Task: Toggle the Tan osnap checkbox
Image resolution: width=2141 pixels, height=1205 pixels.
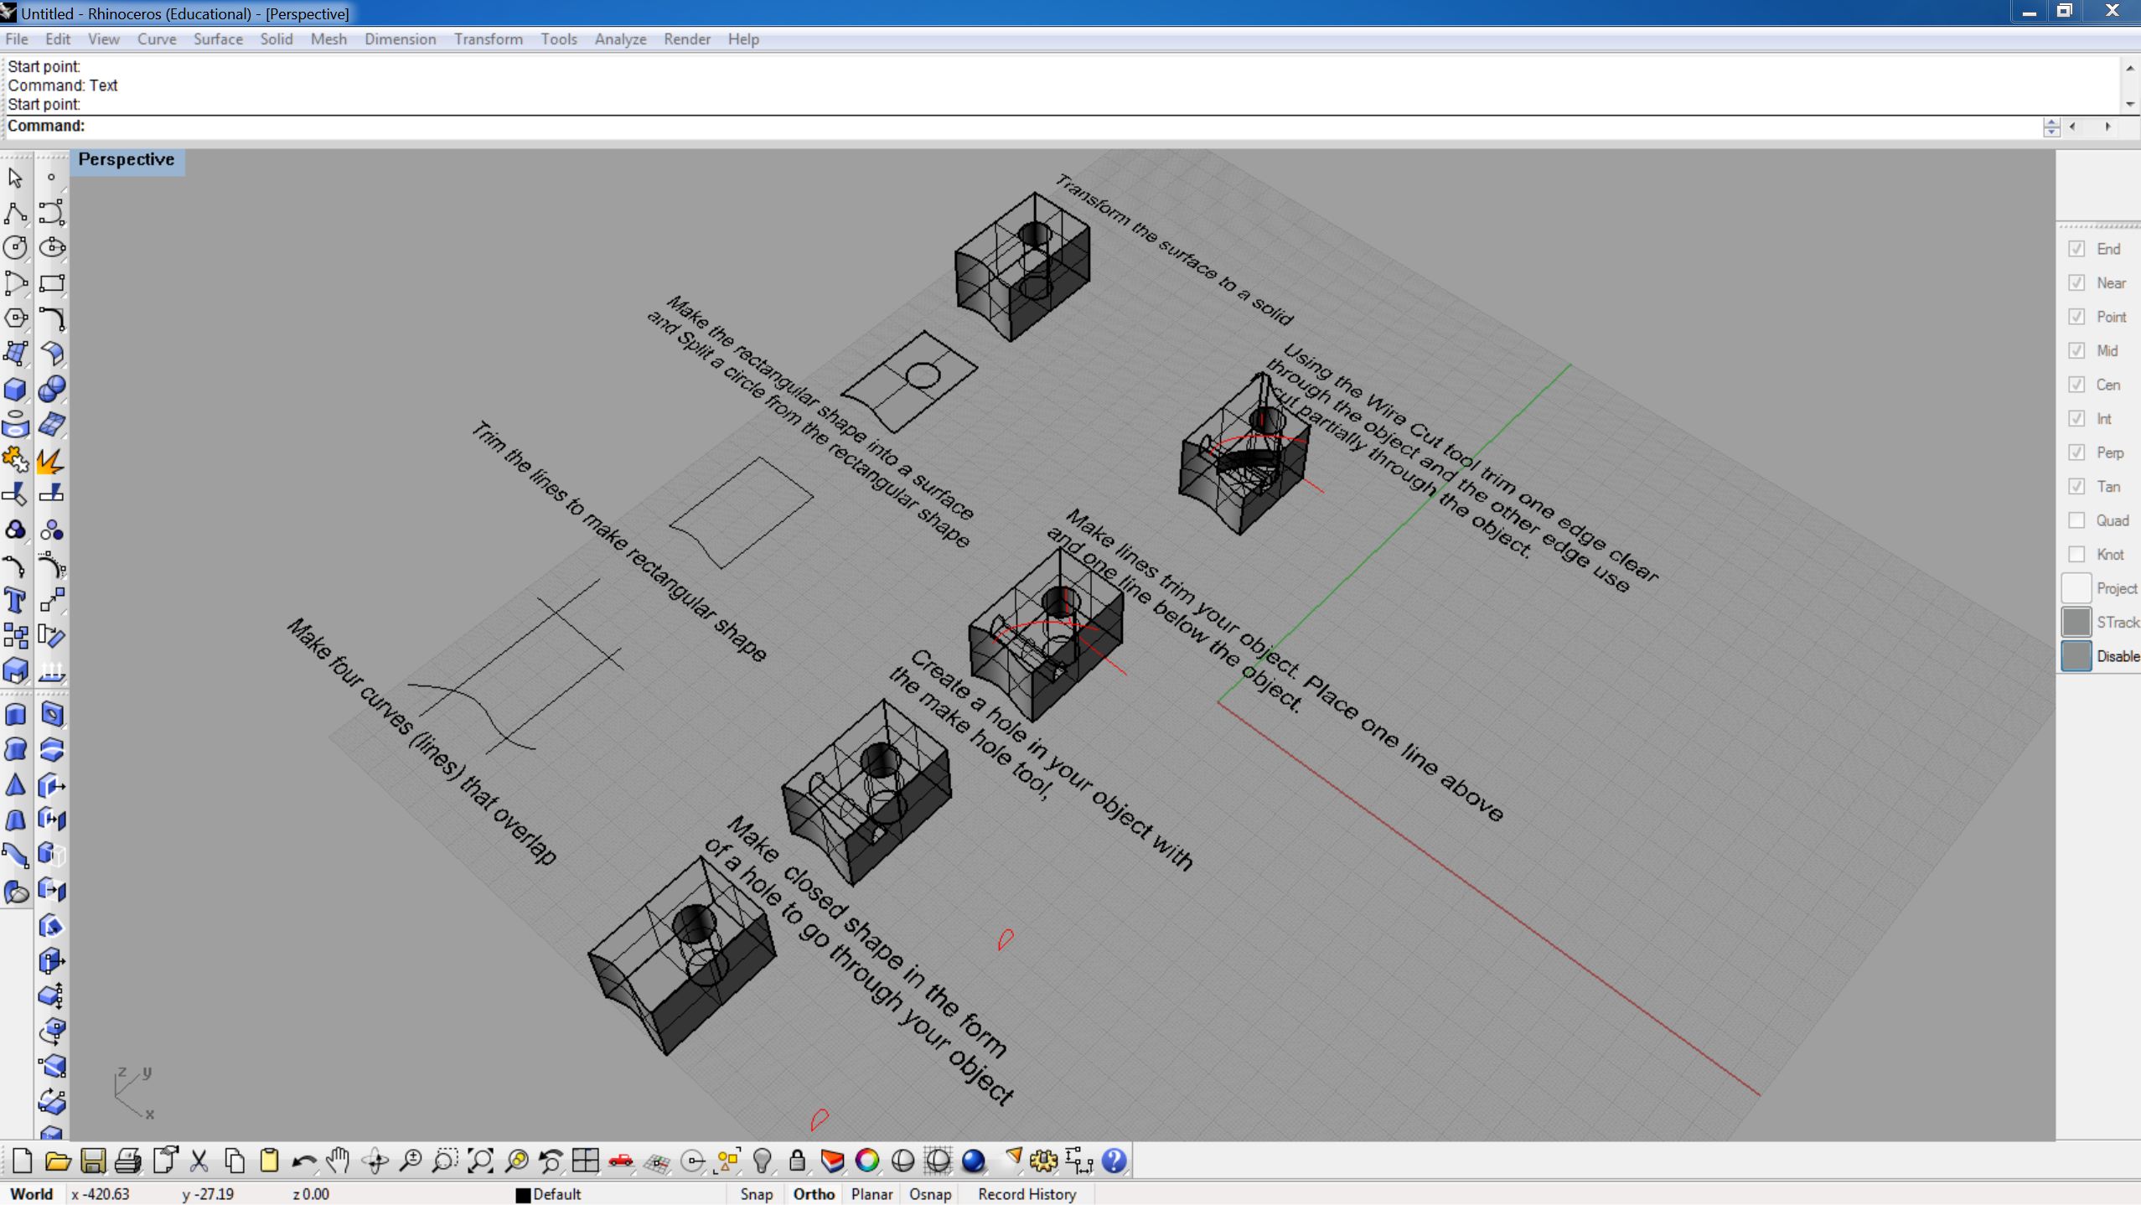Action: pos(2076,486)
